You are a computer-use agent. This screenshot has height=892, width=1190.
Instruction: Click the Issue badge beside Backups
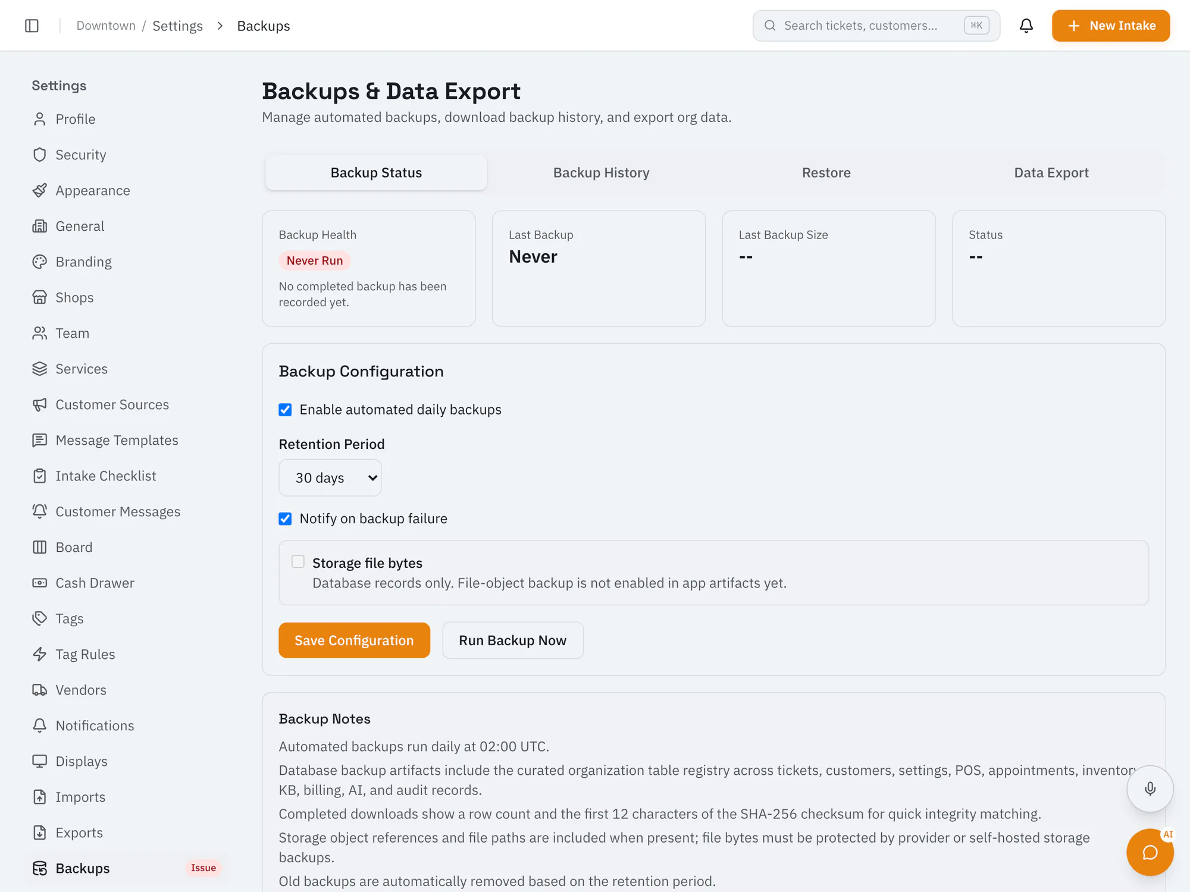[203, 868]
